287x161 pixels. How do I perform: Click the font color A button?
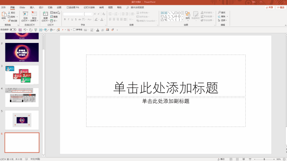102,19
